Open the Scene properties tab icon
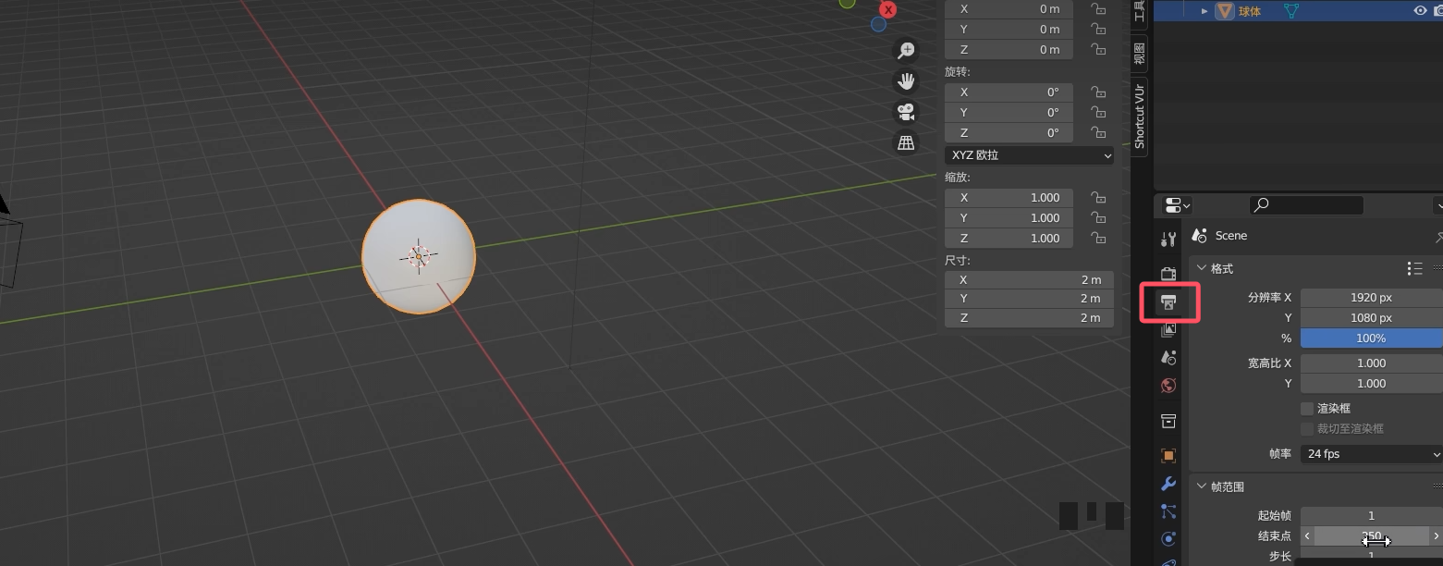 pos(1168,357)
